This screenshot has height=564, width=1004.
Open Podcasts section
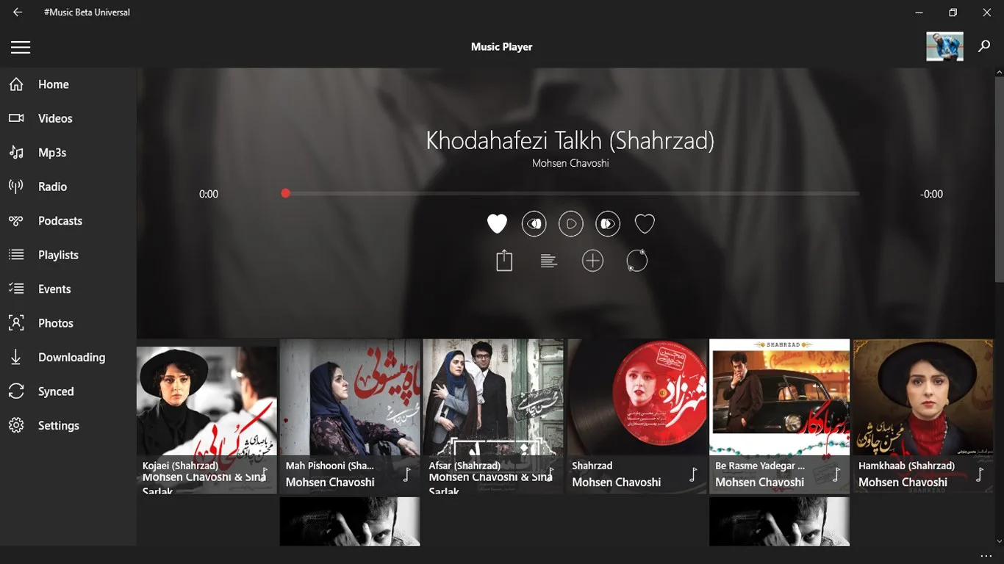60,221
